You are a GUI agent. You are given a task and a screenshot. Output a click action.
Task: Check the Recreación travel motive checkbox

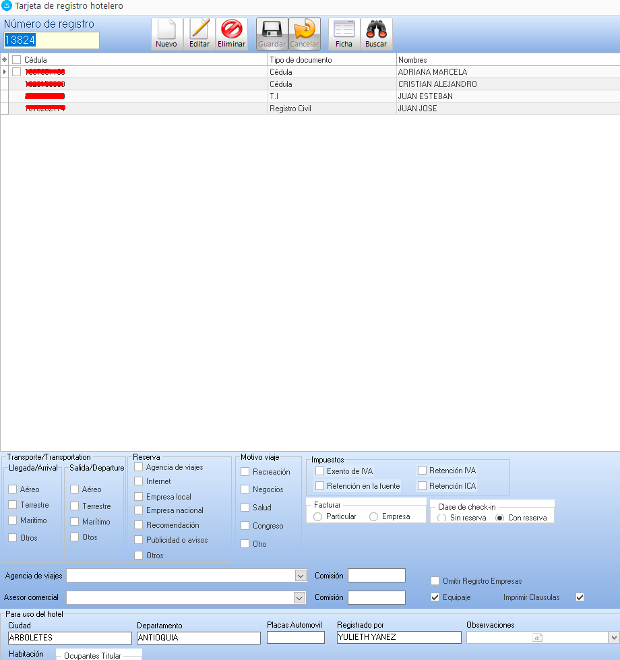[245, 472]
